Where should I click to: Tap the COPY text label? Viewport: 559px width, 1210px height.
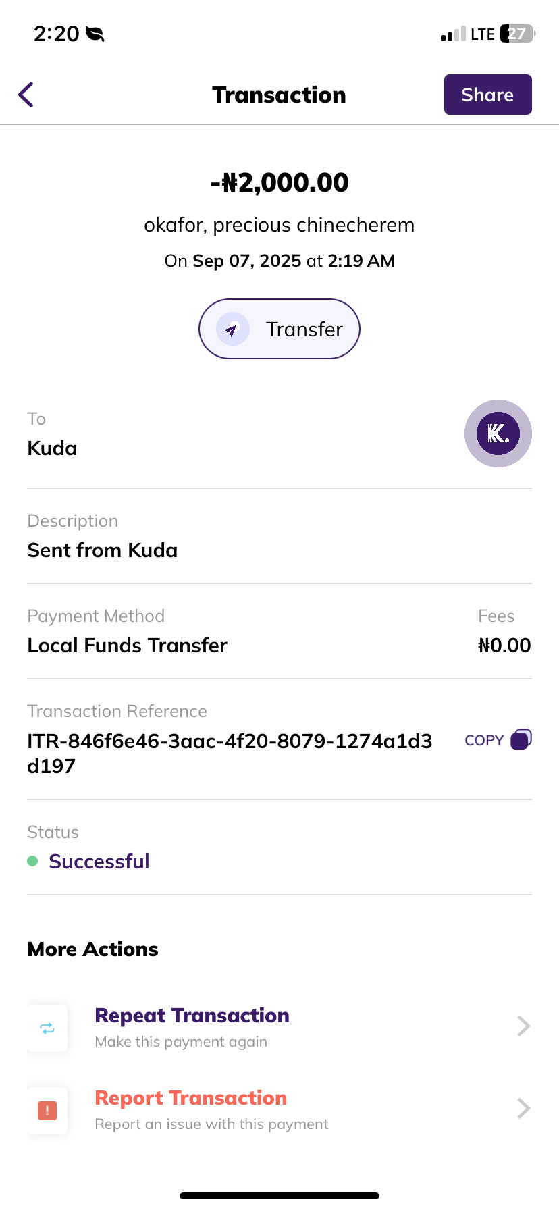click(484, 741)
